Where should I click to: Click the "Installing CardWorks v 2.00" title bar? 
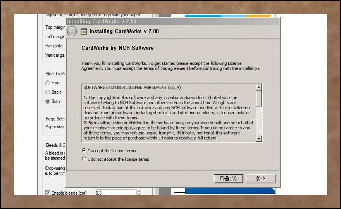[155, 22]
